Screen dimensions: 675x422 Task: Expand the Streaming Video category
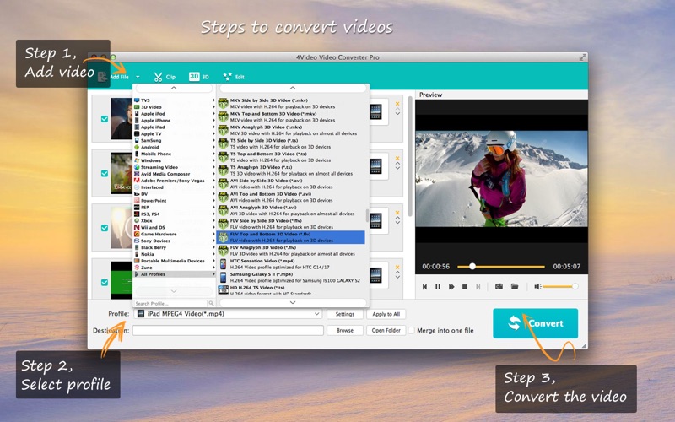point(175,167)
